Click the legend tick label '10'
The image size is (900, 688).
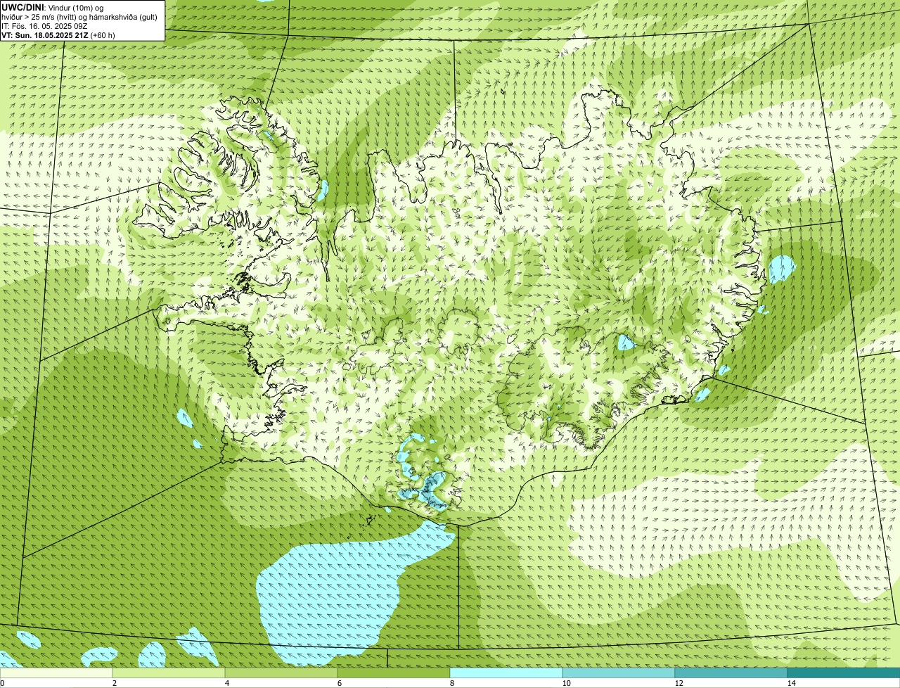click(x=566, y=683)
